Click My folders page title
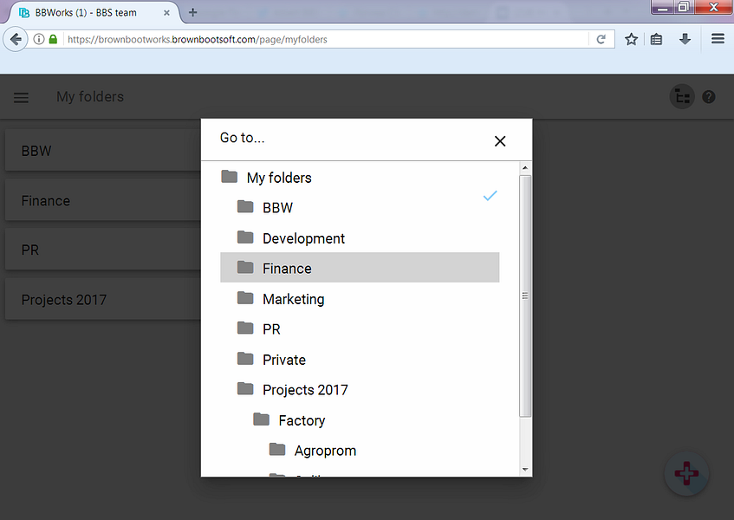The height and width of the screenshot is (520, 734). tap(90, 96)
